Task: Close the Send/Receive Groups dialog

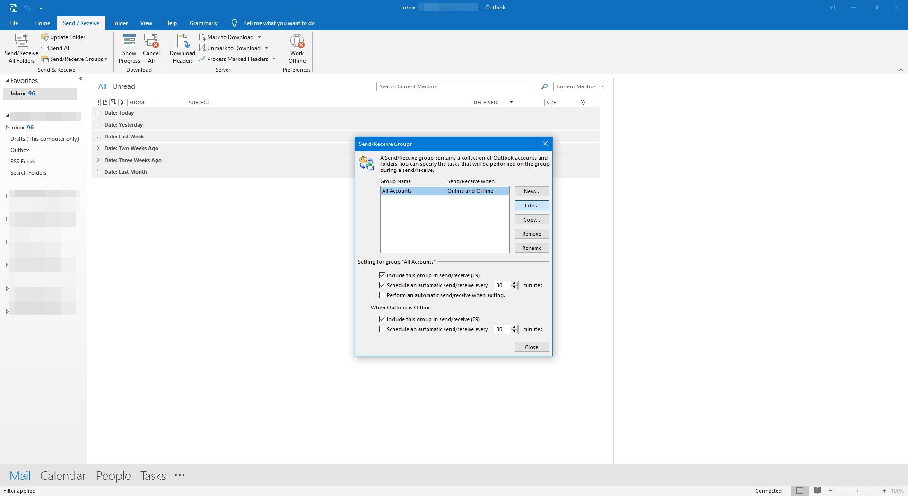Action: coord(531,347)
